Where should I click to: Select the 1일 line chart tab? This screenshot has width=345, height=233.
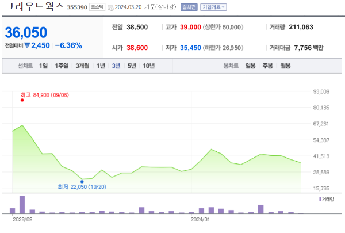(43, 66)
